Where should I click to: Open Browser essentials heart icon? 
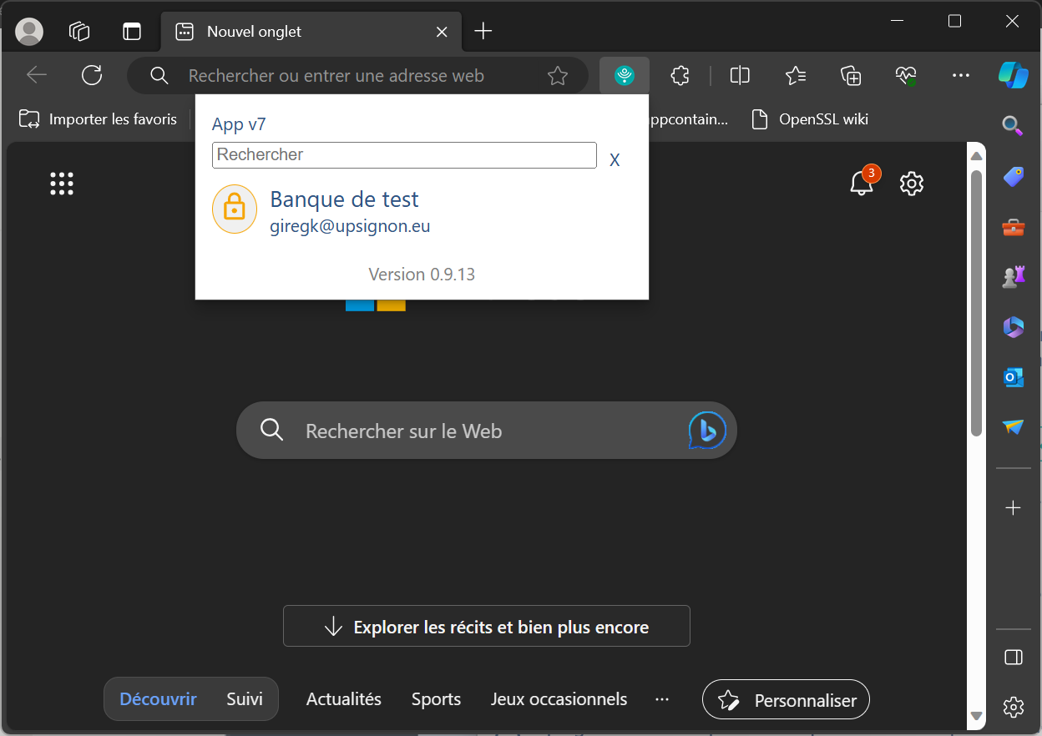click(x=906, y=76)
